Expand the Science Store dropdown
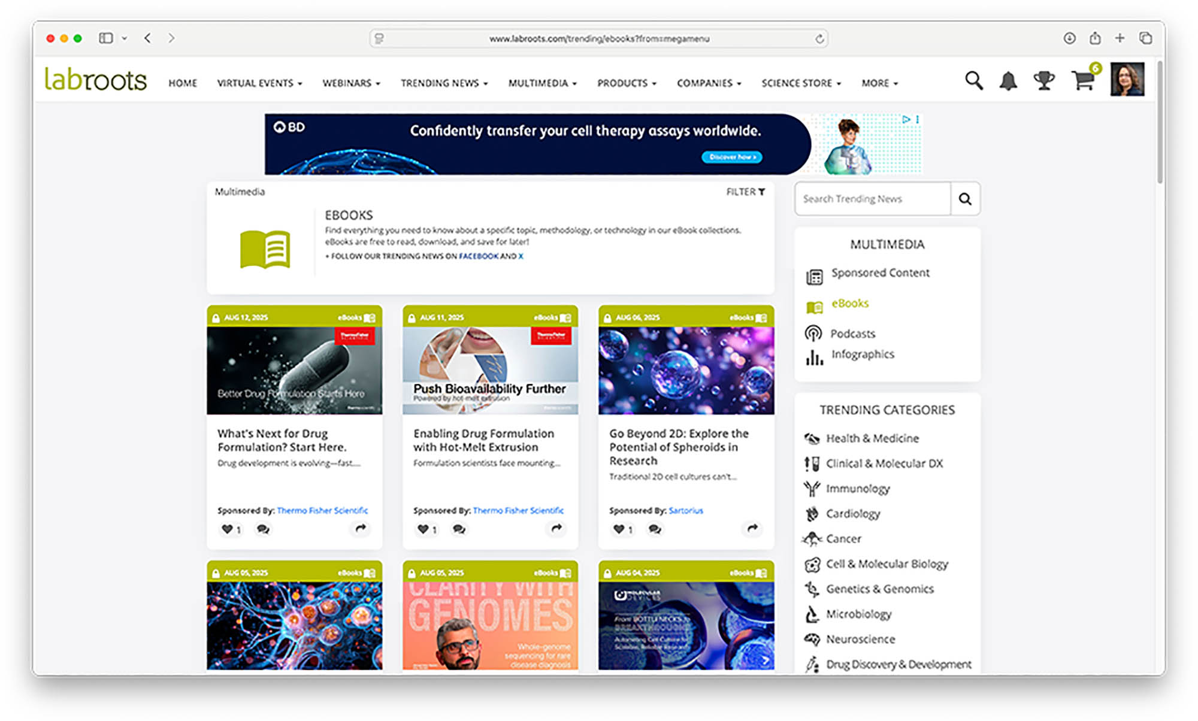 coord(801,83)
